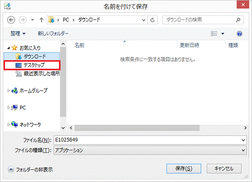252x182 pixels.
Task: Open the ファイル名 dropdown arrow
Action: 243,140
